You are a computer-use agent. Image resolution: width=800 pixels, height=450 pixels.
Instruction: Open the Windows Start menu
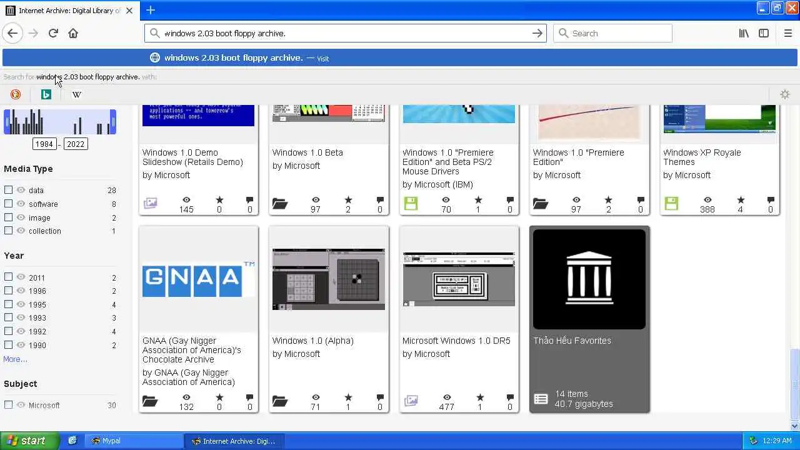[x=29, y=441]
